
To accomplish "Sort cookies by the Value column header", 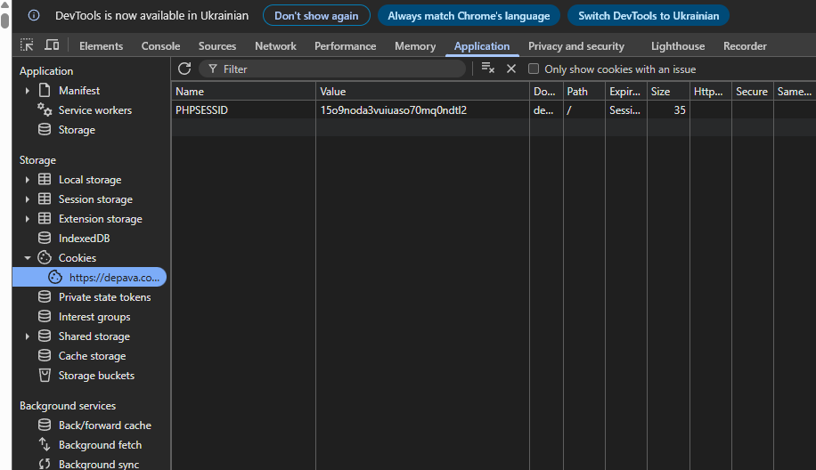I will tap(422, 91).
